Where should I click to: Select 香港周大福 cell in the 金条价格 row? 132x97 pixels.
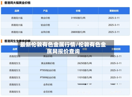tap(17, 32)
